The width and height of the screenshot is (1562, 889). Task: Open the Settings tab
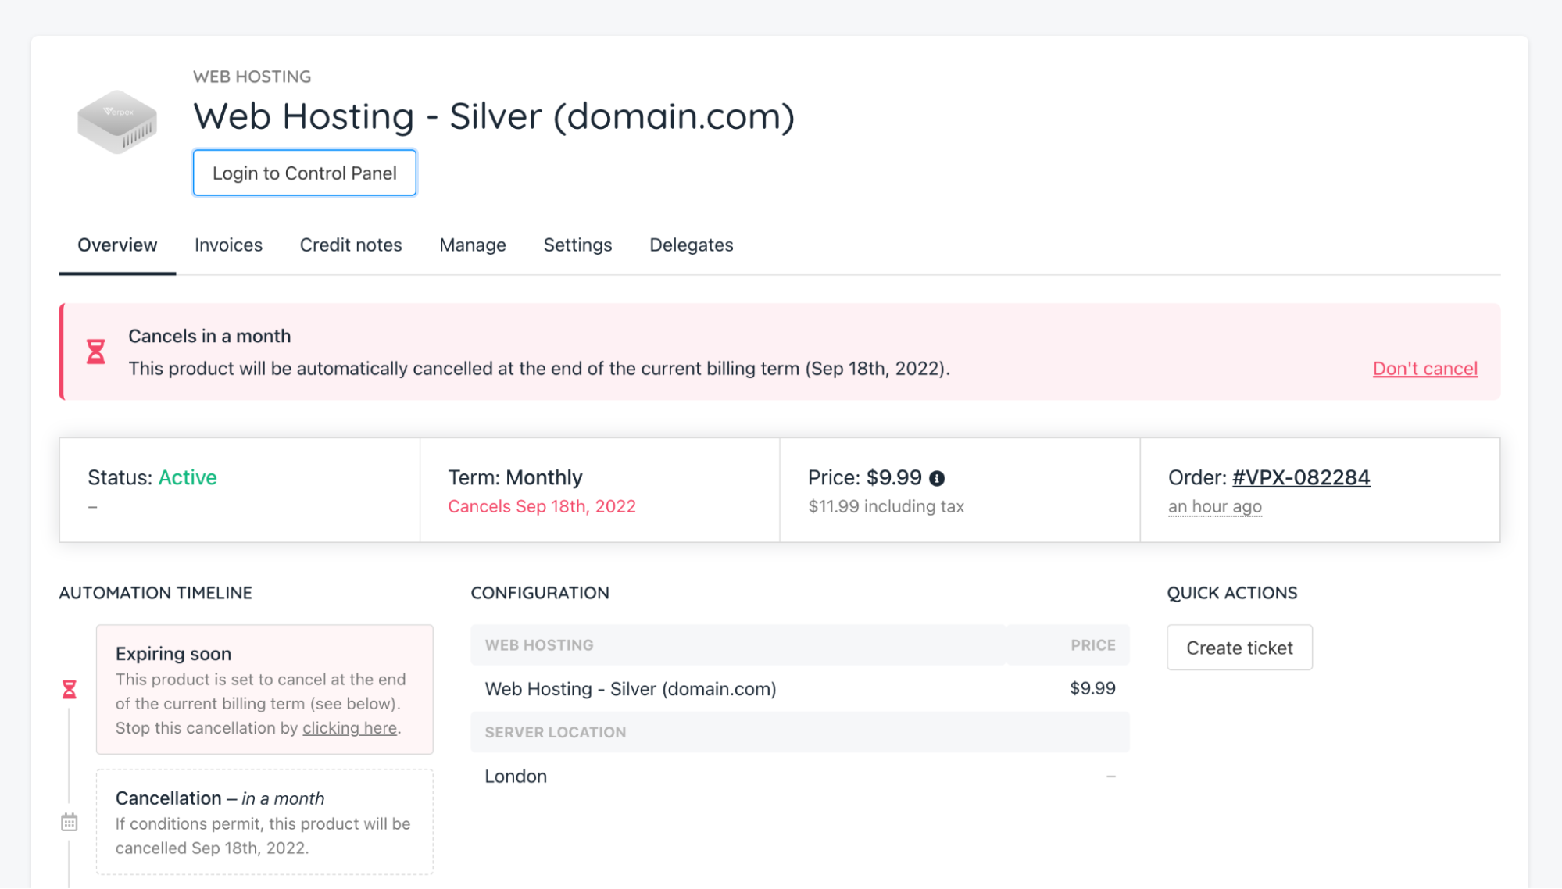pyautogui.click(x=577, y=245)
